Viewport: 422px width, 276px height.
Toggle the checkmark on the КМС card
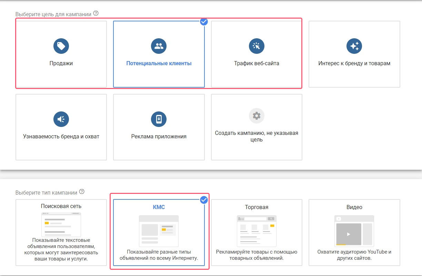pos(204,199)
